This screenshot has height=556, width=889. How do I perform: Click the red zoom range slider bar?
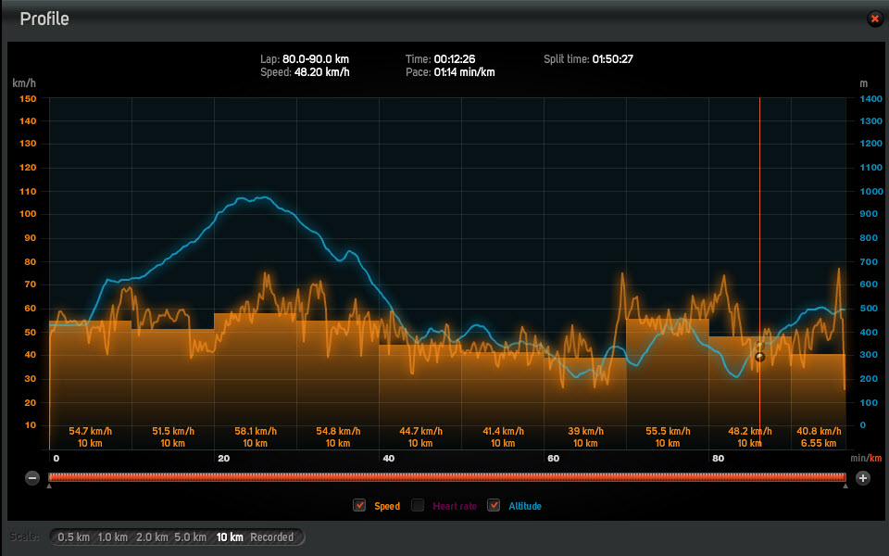point(447,477)
